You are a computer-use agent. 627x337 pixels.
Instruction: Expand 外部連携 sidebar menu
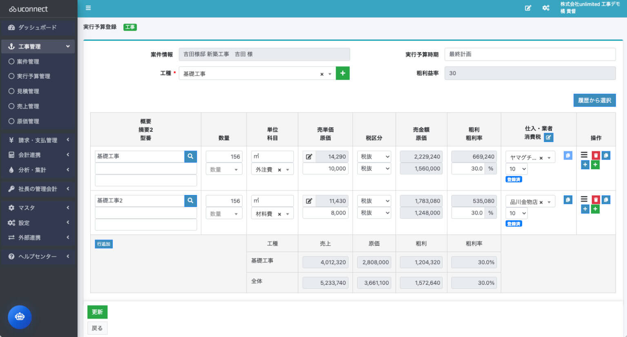pyautogui.click(x=38, y=237)
